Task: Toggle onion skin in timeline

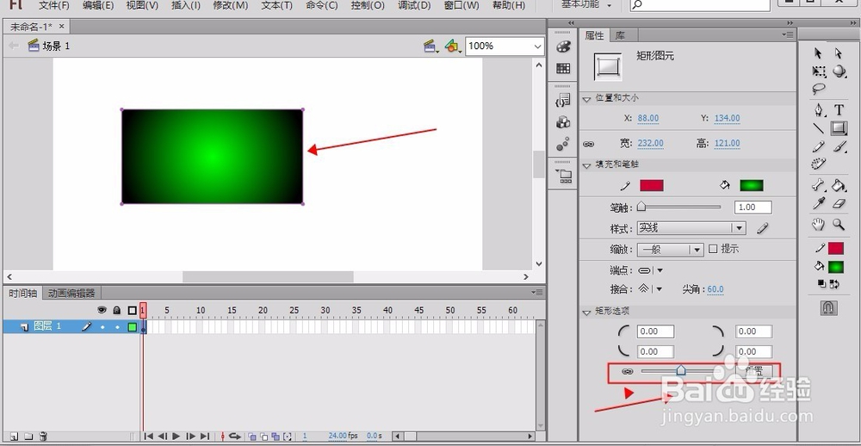Action: [252, 437]
